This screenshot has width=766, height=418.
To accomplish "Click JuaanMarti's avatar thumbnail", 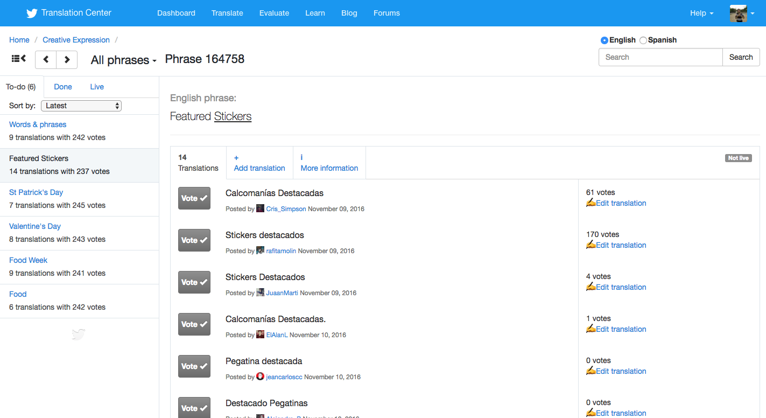I will pyautogui.click(x=260, y=292).
